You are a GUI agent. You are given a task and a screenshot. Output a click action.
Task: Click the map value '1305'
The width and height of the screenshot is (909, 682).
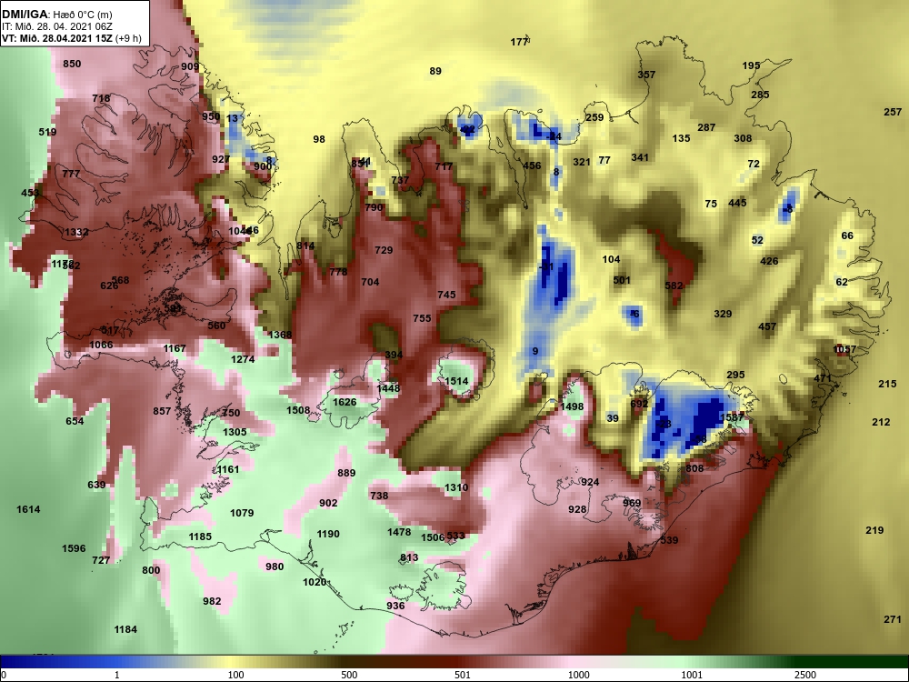pos(235,432)
